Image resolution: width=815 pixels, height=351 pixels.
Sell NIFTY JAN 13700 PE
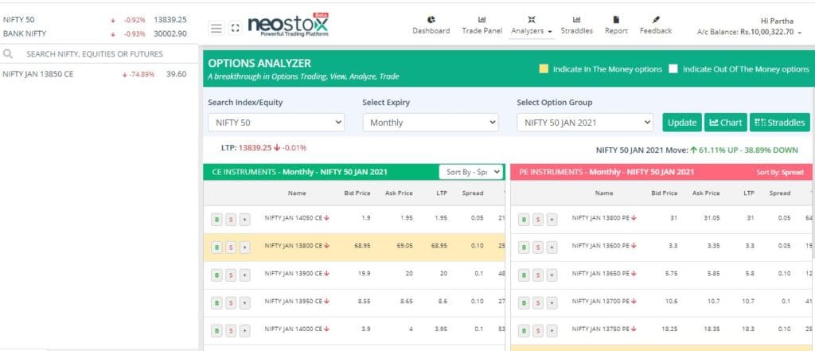point(538,302)
